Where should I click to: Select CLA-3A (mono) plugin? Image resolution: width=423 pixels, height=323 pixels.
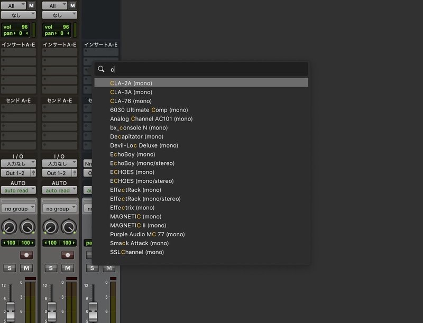pyautogui.click(x=201, y=92)
